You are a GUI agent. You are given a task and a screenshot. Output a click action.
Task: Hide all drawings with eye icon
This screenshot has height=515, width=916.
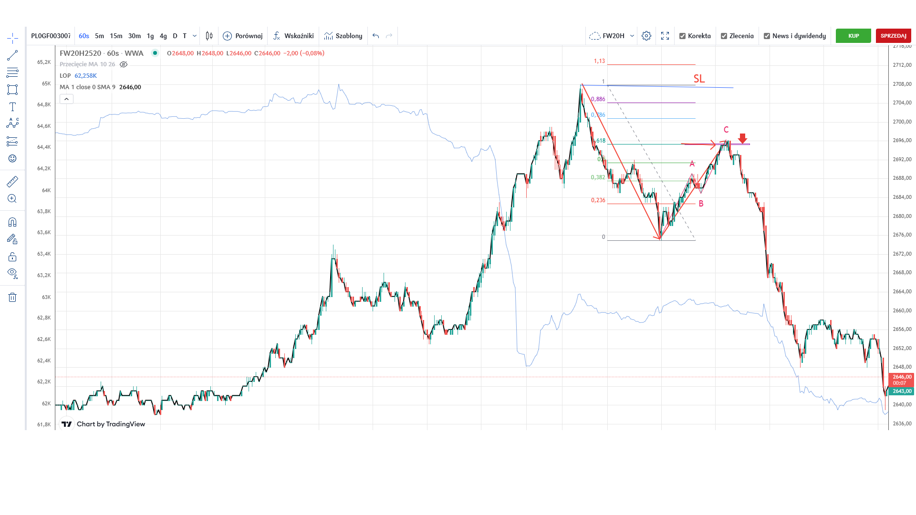pos(12,274)
